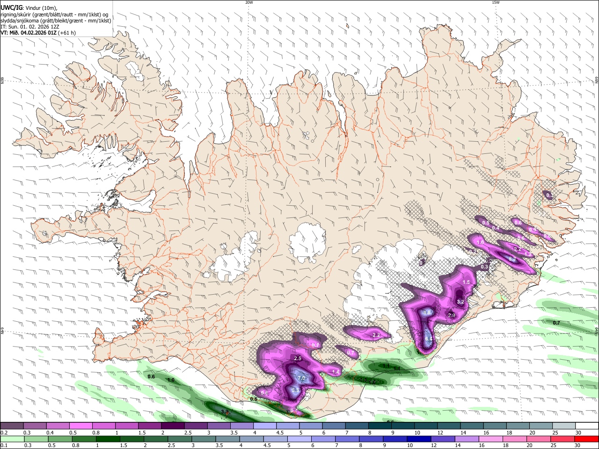Select the deep blue 10 rain legend swatch
Image resolution: width=599 pixels, height=449 pixels.
click(x=419, y=439)
